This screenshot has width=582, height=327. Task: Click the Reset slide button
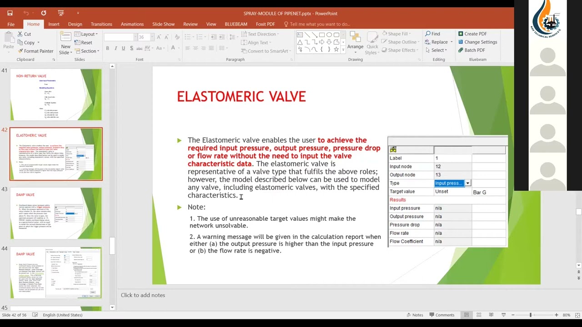coord(83,43)
